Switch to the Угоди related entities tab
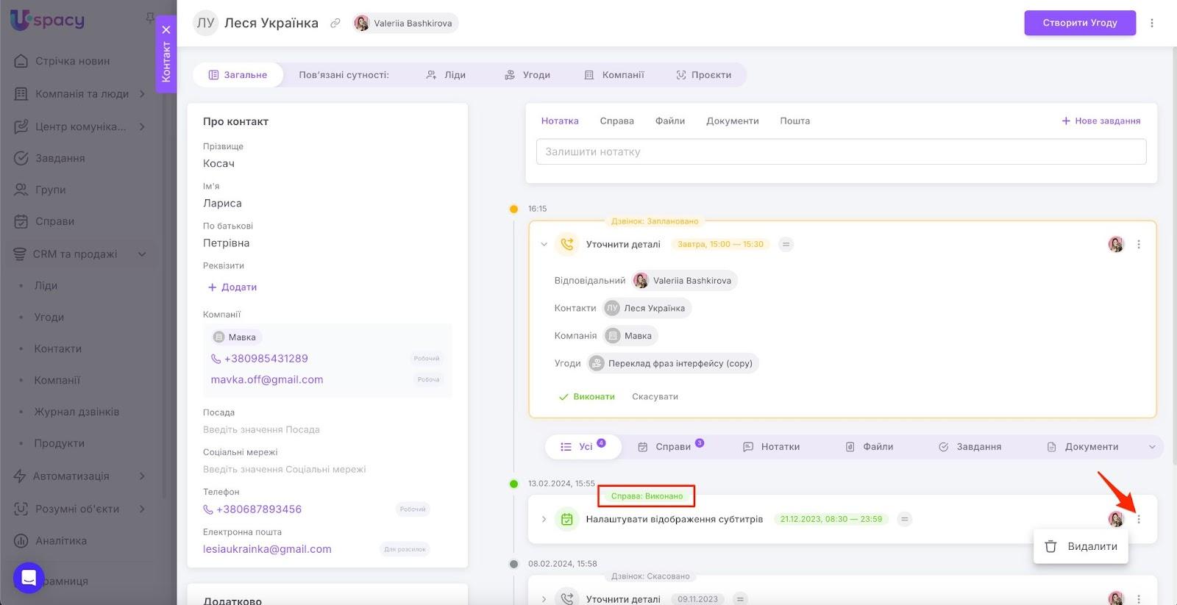1177x605 pixels. [527, 75]
